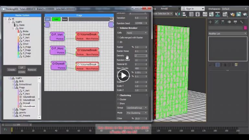The image size is (249, 140).
Task: Switch to the Modify panel icon
Action: click(217, 22)
